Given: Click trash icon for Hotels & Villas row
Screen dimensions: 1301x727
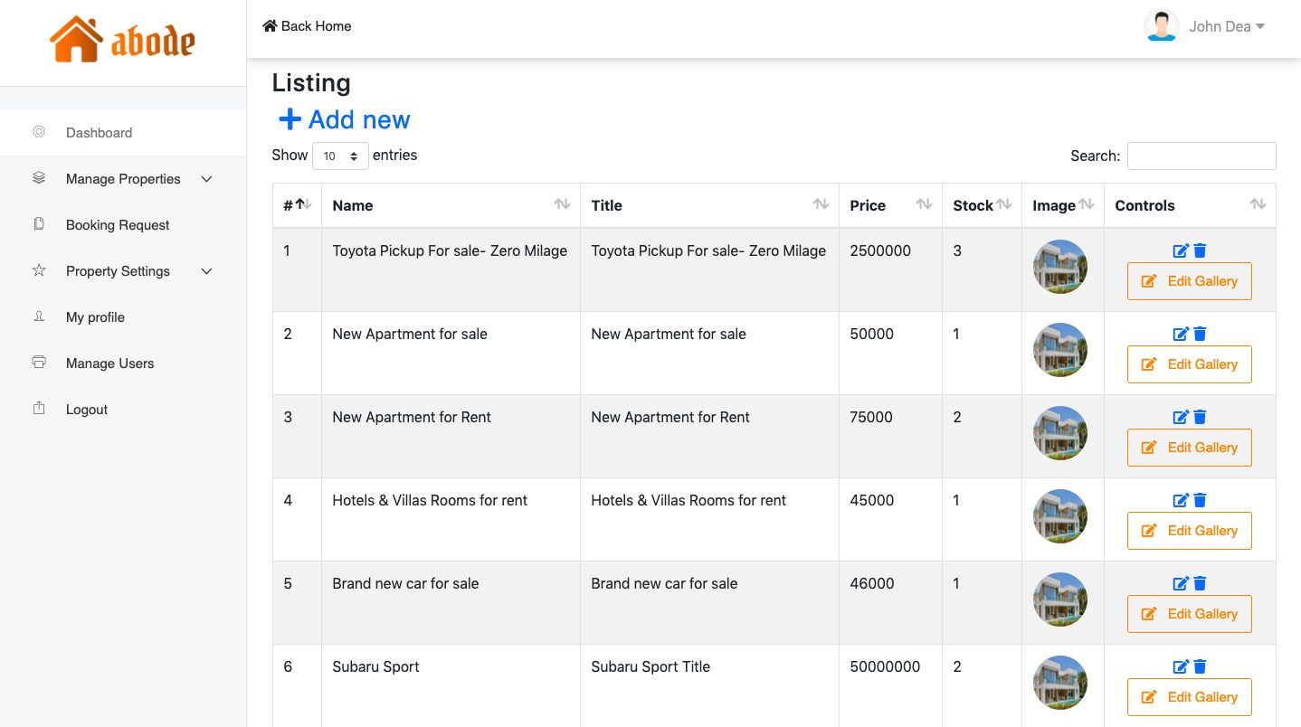Looking at the screenshot, I should pyautogui.click(x=1200, y=500).
